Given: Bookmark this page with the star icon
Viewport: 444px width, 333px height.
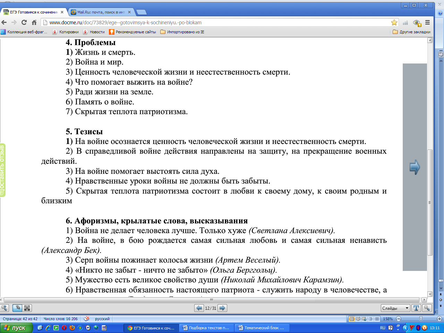Looking at the screenshot, I should tap(394, 23).
